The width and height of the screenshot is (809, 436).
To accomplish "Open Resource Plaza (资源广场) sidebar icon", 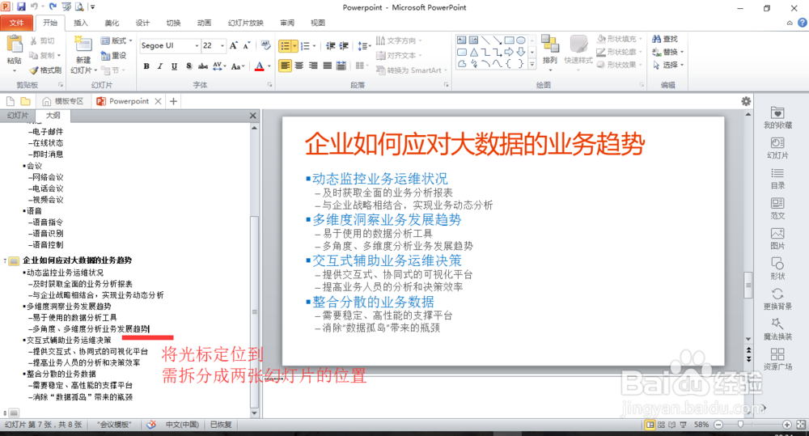I will (x=777, y=359).
